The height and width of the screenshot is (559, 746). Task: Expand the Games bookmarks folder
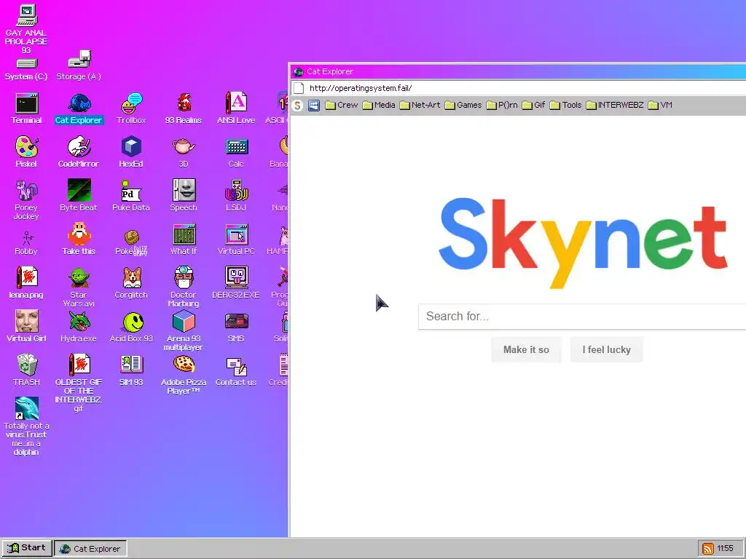coord(463,105)
